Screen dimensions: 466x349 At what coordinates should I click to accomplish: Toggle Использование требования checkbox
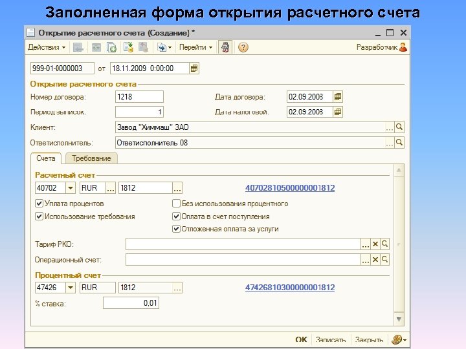point(39,217)
